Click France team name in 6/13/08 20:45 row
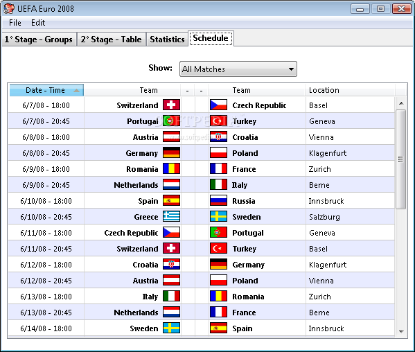The width and height of the screenshot is (415, 352). tap(244, 313)
